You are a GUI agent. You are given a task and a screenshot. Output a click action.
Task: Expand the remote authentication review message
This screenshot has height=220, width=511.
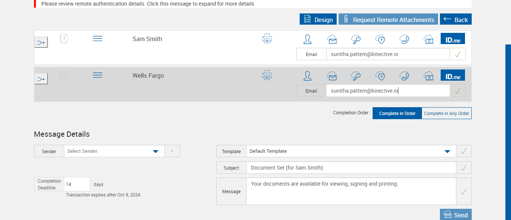[x=148, y=4]
